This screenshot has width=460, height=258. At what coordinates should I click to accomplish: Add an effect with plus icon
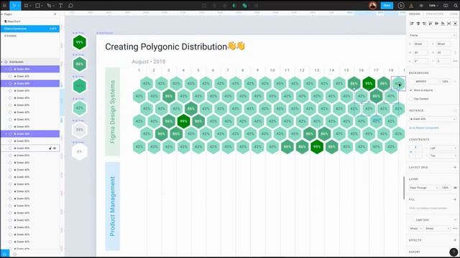[x=455, y=240]
